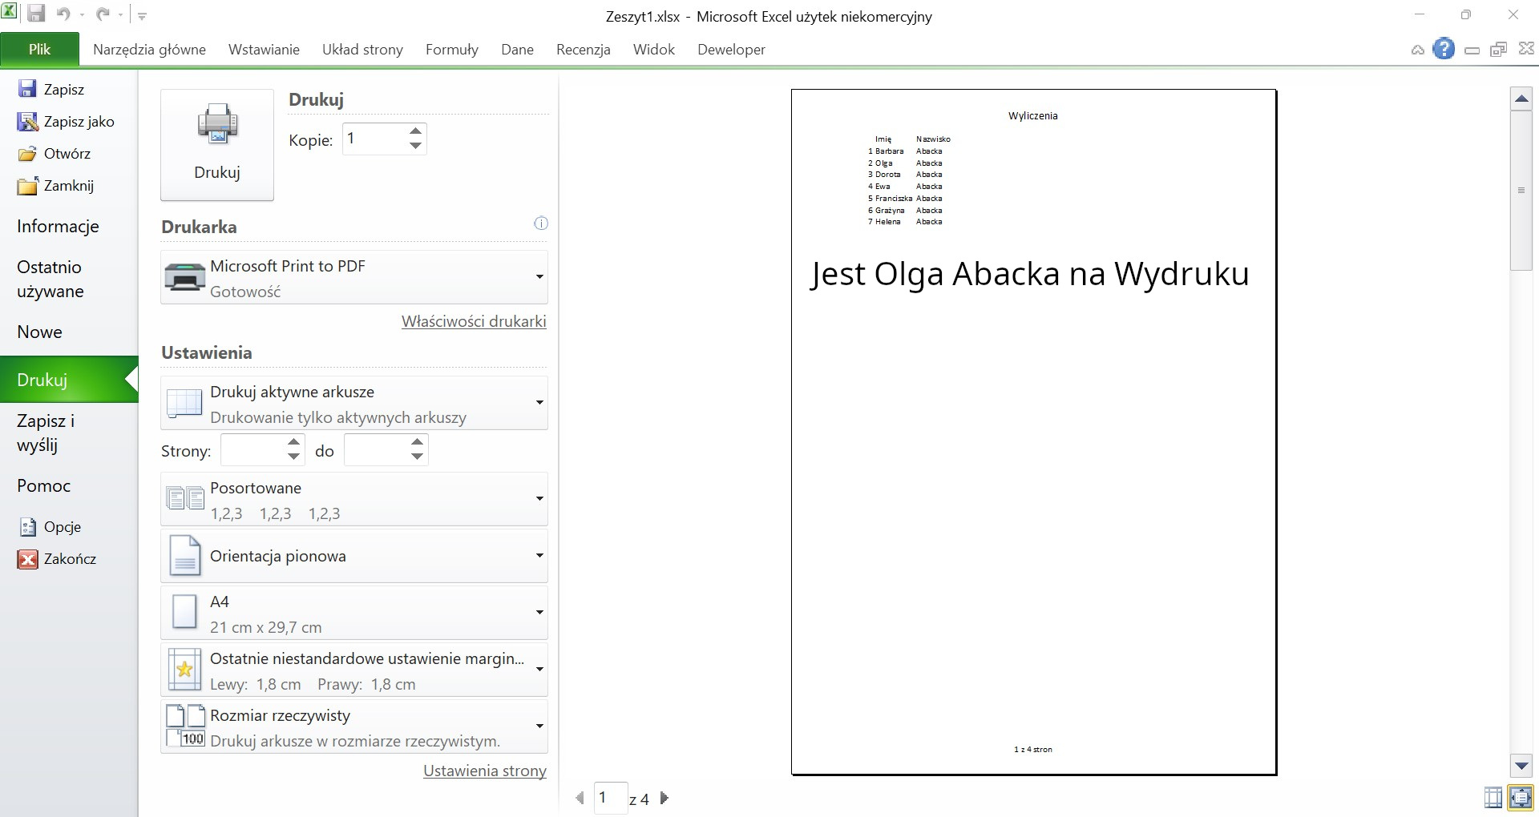Toggle Zoom to Page icon at bottom right

pyautogui.click(x=1521, y=797)
